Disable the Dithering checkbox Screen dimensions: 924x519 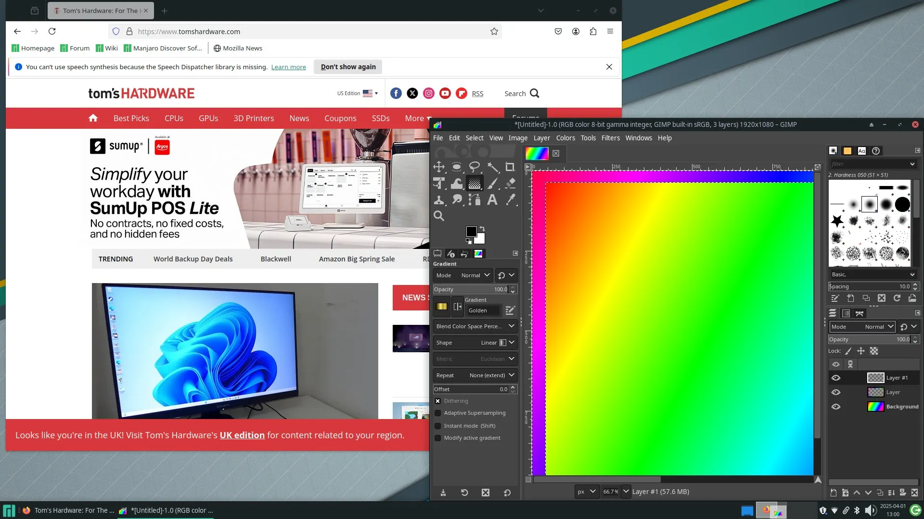pos(437,401)
